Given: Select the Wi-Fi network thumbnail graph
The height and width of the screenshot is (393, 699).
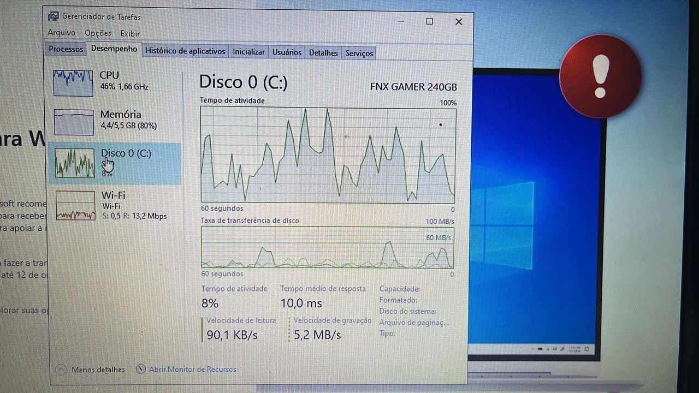Looking at the screenshot, I should coord(75,205).
